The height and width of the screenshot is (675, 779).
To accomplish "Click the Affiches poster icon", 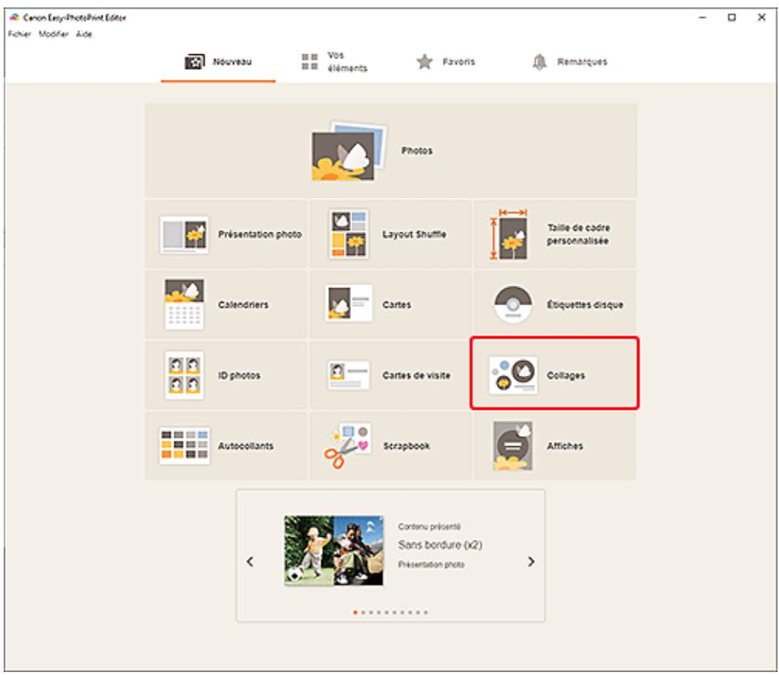I will click(513, 446).
